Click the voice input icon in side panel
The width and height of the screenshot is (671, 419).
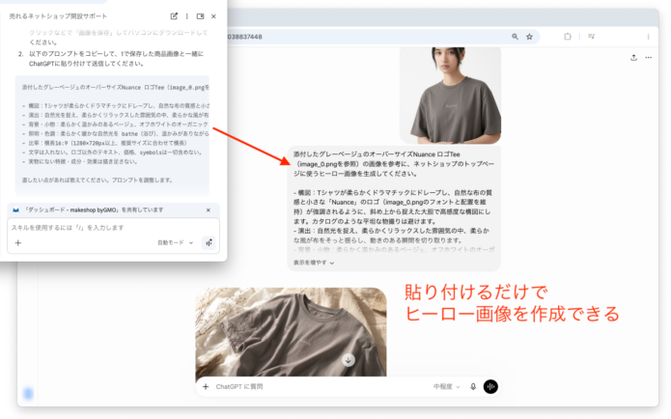pyautogui.click(x=209, y=242)
